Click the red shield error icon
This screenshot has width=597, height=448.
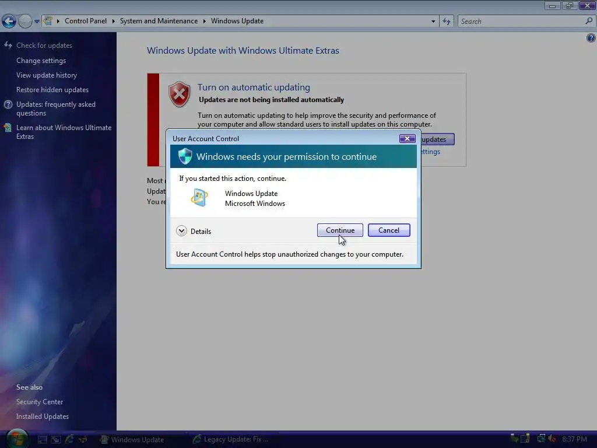coord(179,94)
